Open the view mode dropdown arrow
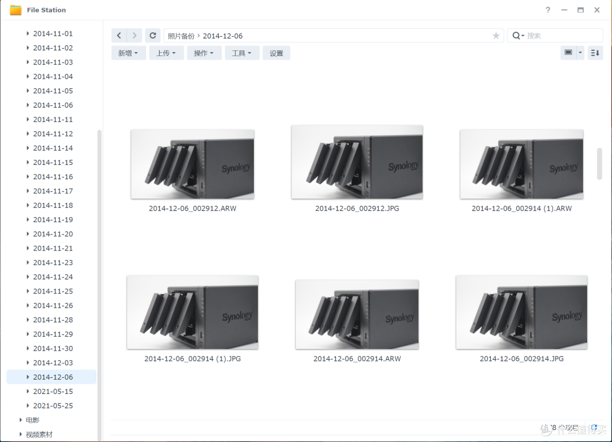Screen dimensions: 612x442 [580, 53]
